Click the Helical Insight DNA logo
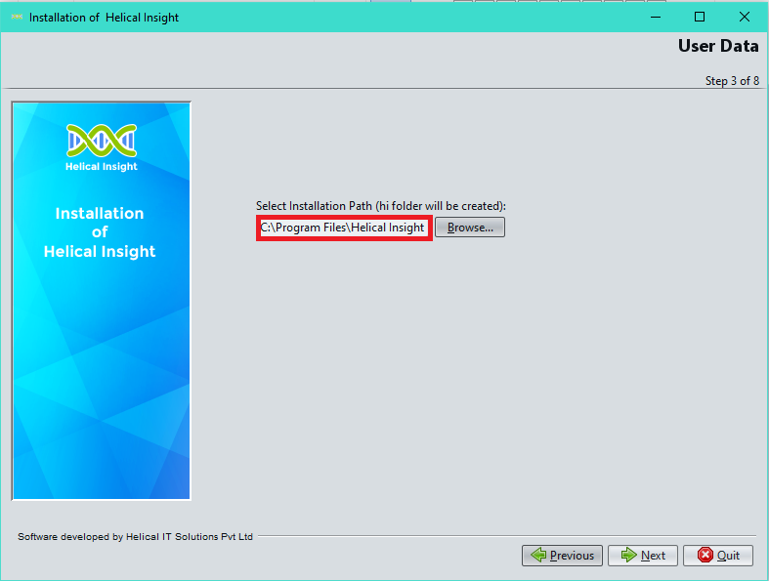The height and width of the screenshot is (581, 769). [x=102, y=141]
